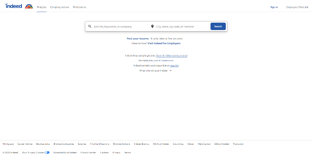Screen dimensions: 312x158
Task: Open Career Advice footer link
Action: coord(25,144)
